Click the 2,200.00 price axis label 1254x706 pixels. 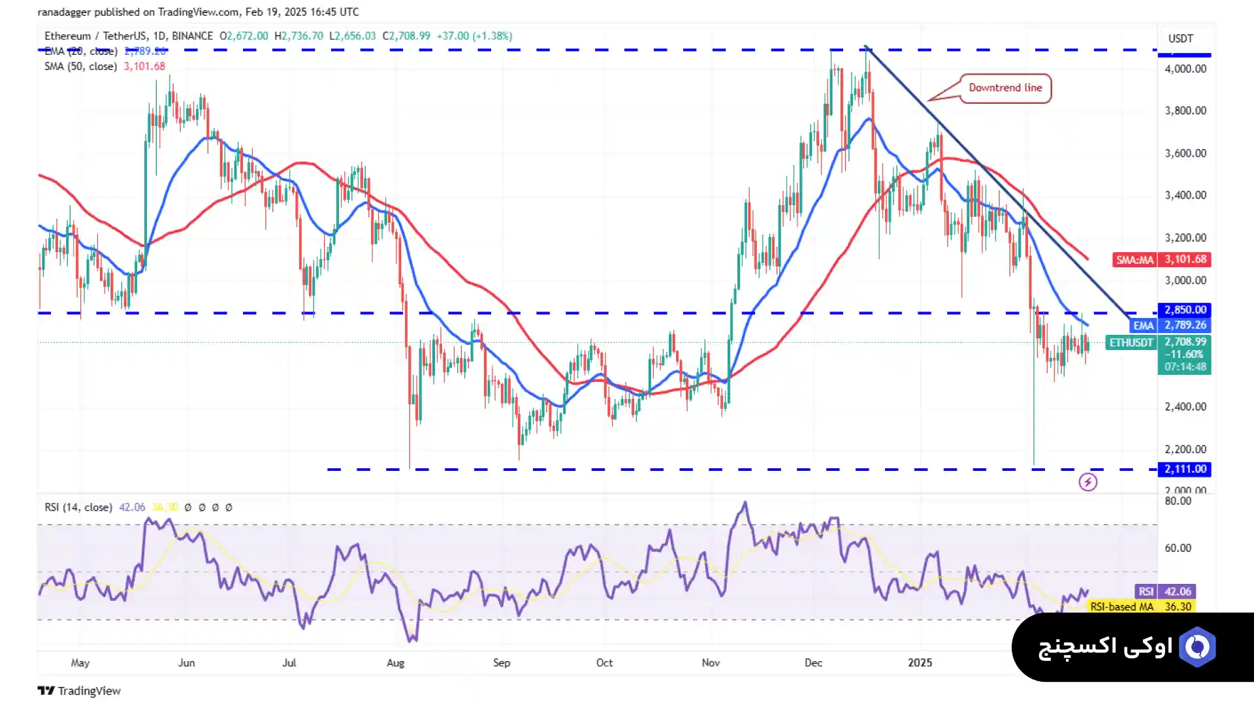point(1185,449)
